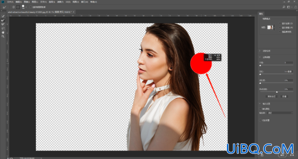This screenshot has height=159, width=298.
Task: Open workspace switcher dropdown arrow at top right
Action: point(292,7)
